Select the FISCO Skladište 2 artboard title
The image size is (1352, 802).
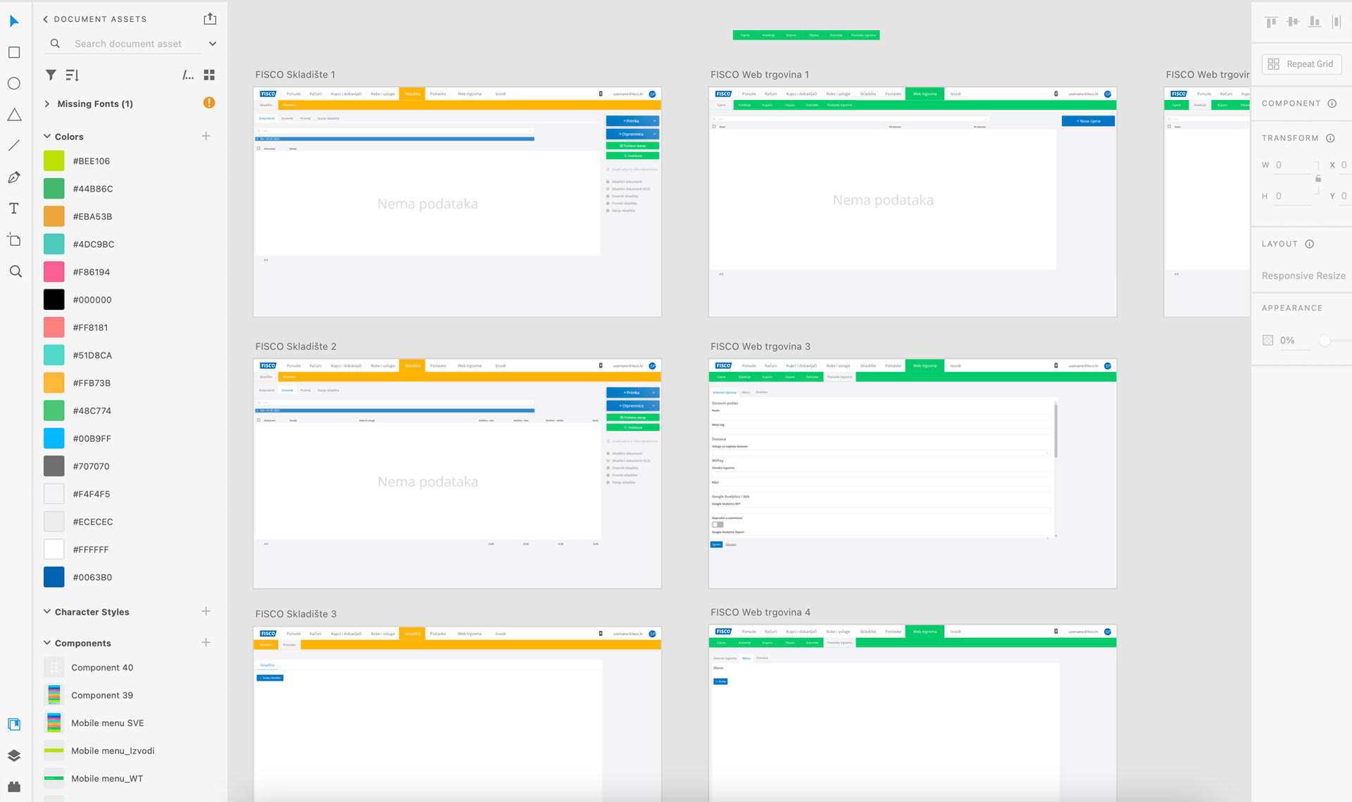tap(296, 346)
